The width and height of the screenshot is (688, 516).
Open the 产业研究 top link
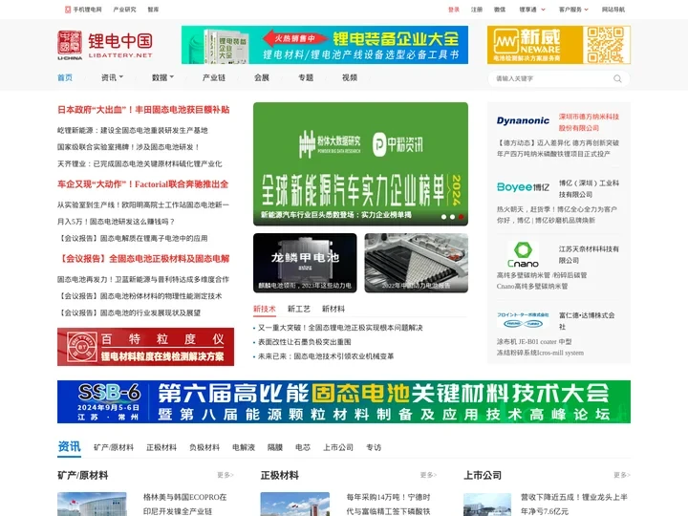pyautogui.click(x=124, y=10)
